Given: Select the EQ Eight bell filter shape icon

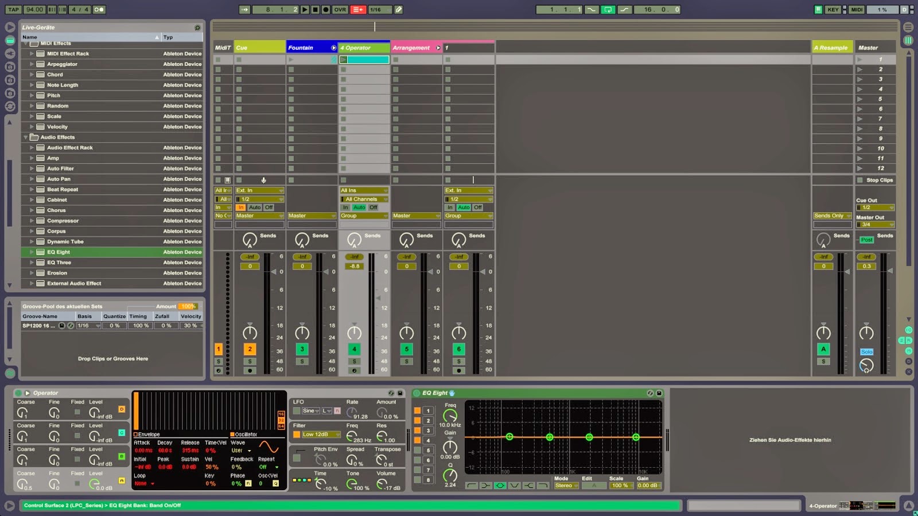Looking at the screenshot, I should [x=500, y=486].
